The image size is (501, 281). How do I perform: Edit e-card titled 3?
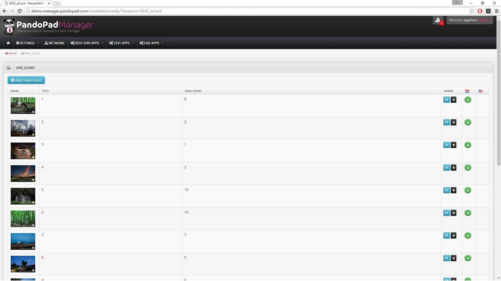[447, 145]
